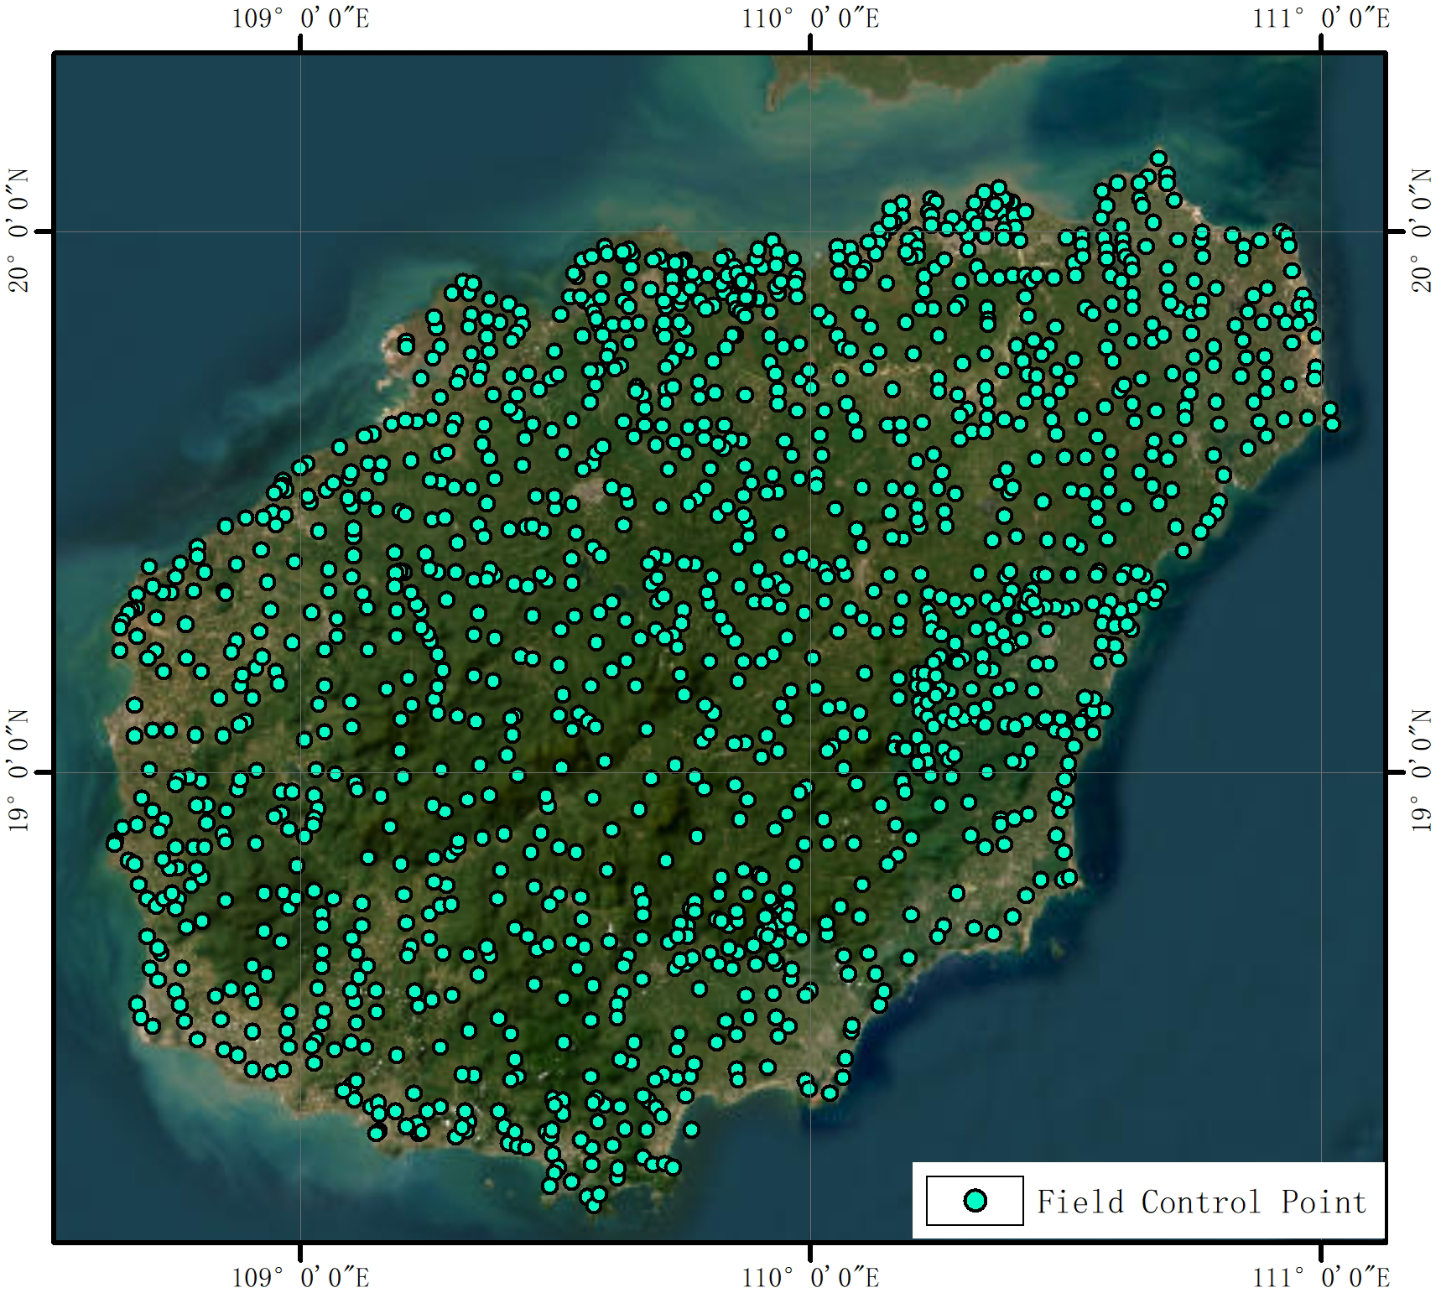Expand the legend box in the corner
1441x1293 pixels.
click(1149, 1202)
